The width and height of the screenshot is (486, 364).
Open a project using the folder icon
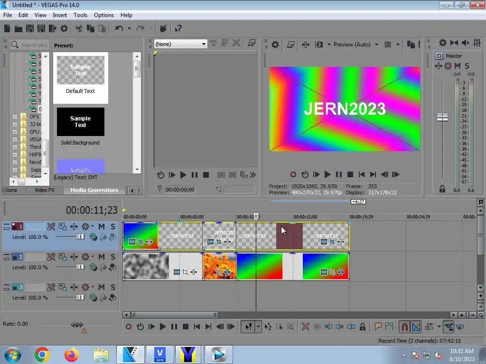tap(19, 29)
